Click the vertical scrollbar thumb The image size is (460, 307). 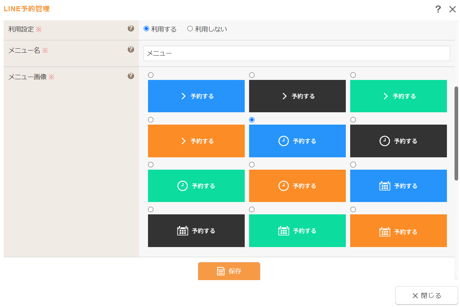(x=456, y=133)
